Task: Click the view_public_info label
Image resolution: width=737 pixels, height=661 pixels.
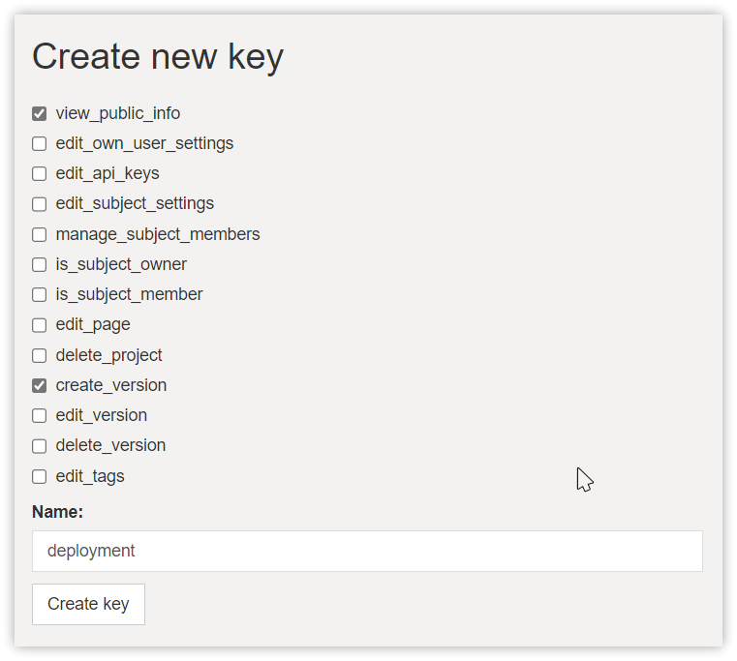Action: tap(117, 113)
